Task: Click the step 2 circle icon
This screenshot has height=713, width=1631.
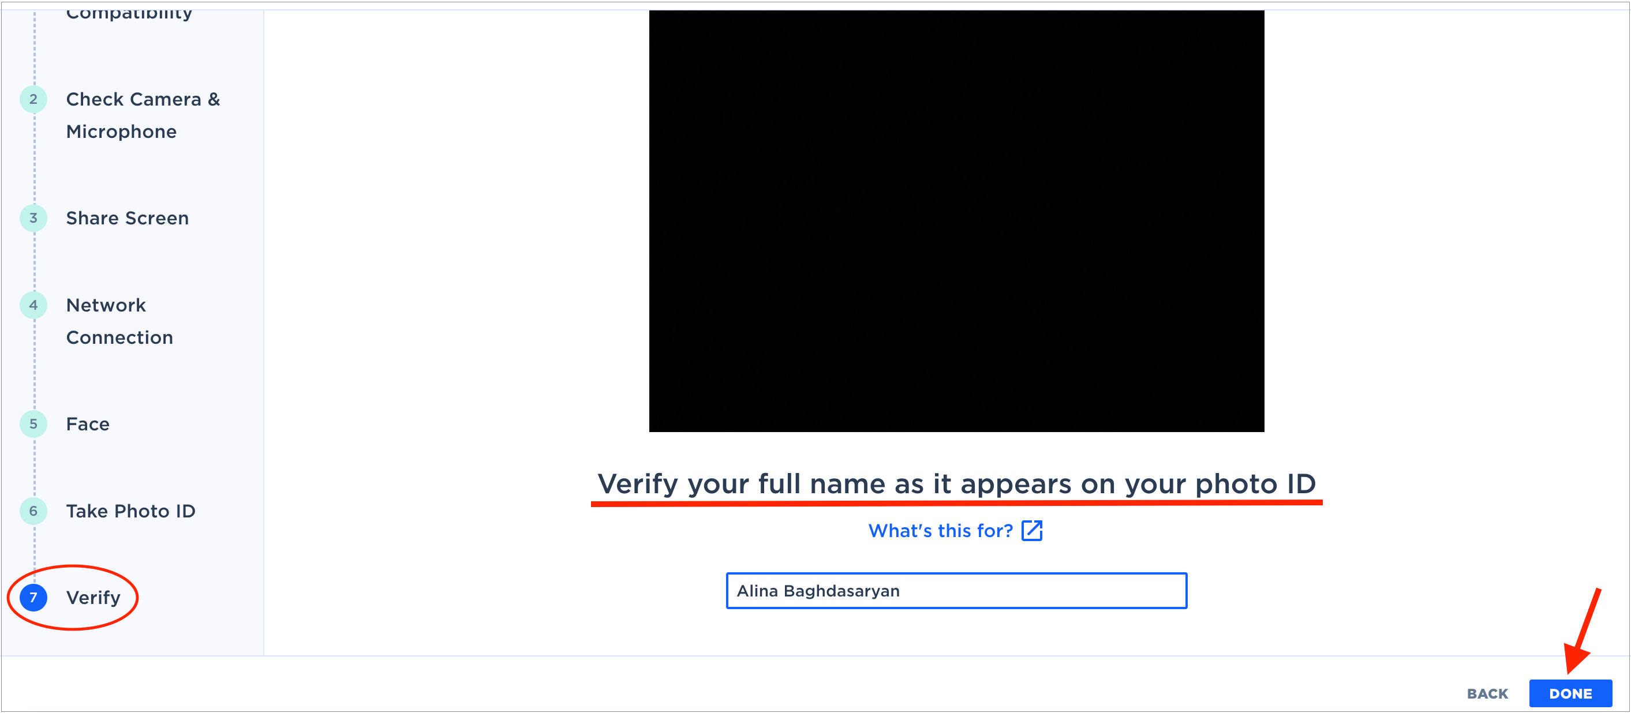Action: pos(33,99)
